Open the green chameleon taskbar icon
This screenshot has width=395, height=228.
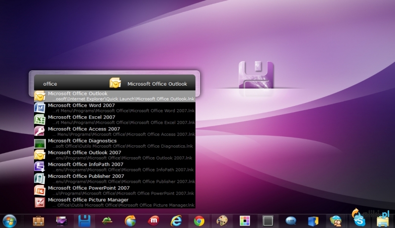coord(107,221)
